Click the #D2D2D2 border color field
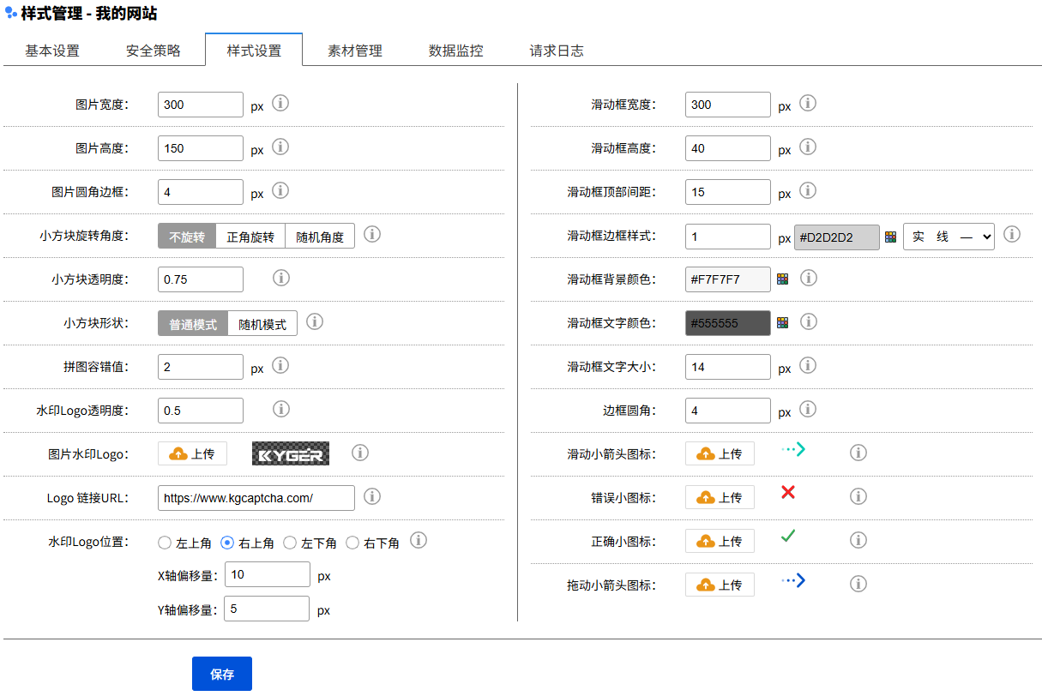Screen dimensions: 1042x696 coord(837,237)
